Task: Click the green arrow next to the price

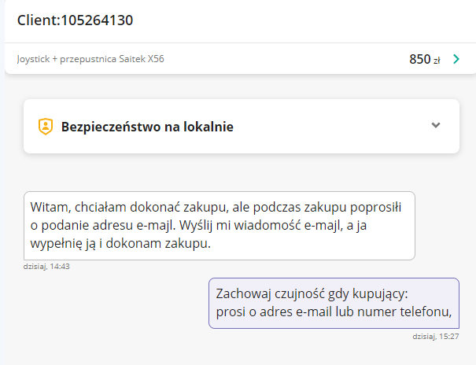Action: (x=456, y=59)
